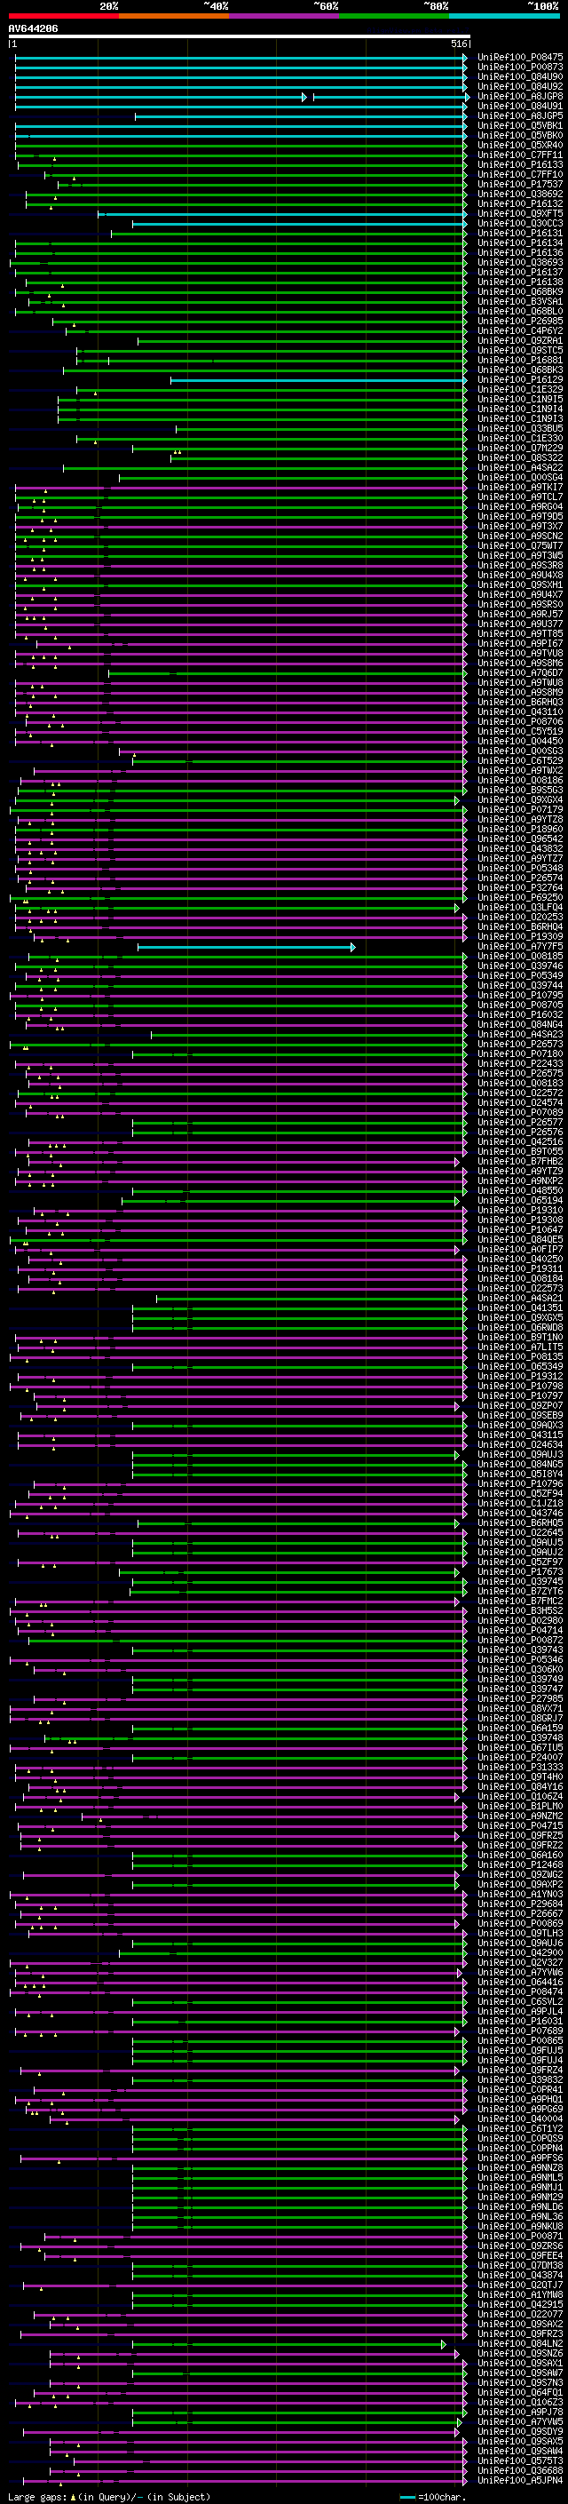Select hit label UniRef100_Q30CC3

coord(519,224)
